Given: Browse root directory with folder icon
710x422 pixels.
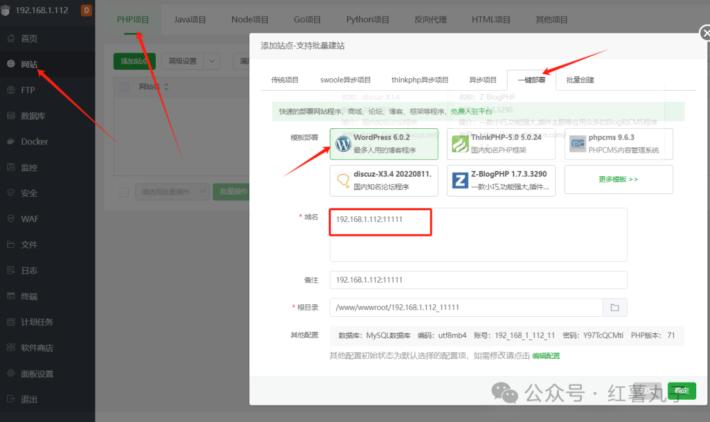Looking at the screenshot, I should pyautogui.click(x=615, y=308).
